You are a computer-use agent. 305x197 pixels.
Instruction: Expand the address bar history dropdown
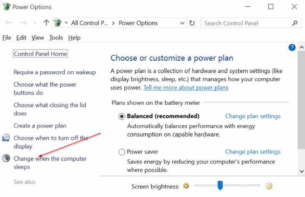coord(182,23)
